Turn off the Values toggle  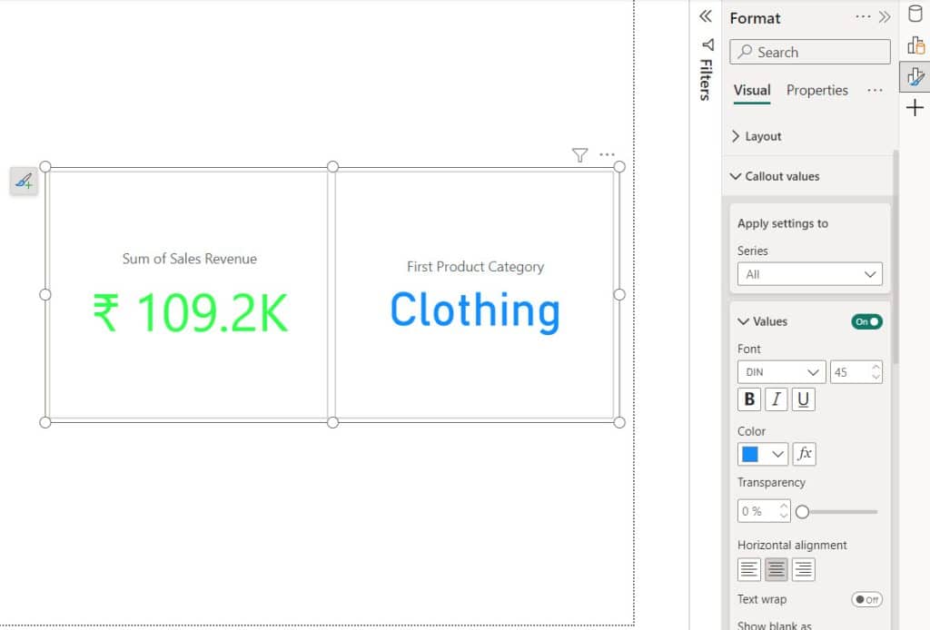click(867, 322)
